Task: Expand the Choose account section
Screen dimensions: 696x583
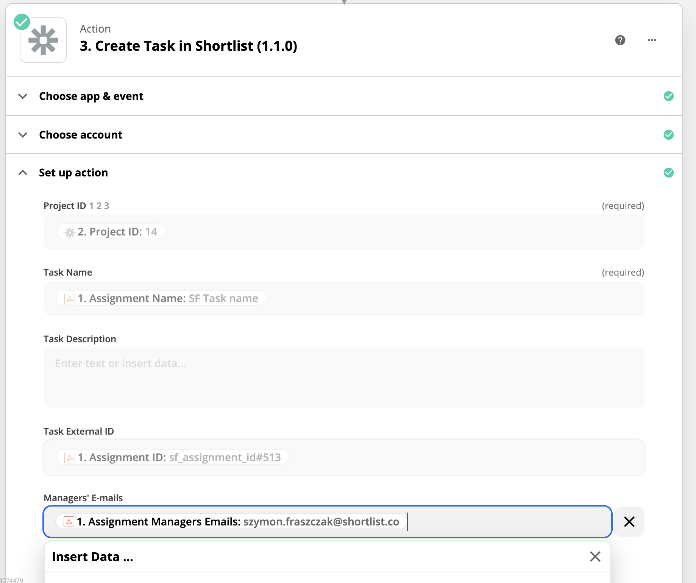Action: (23, 135)
